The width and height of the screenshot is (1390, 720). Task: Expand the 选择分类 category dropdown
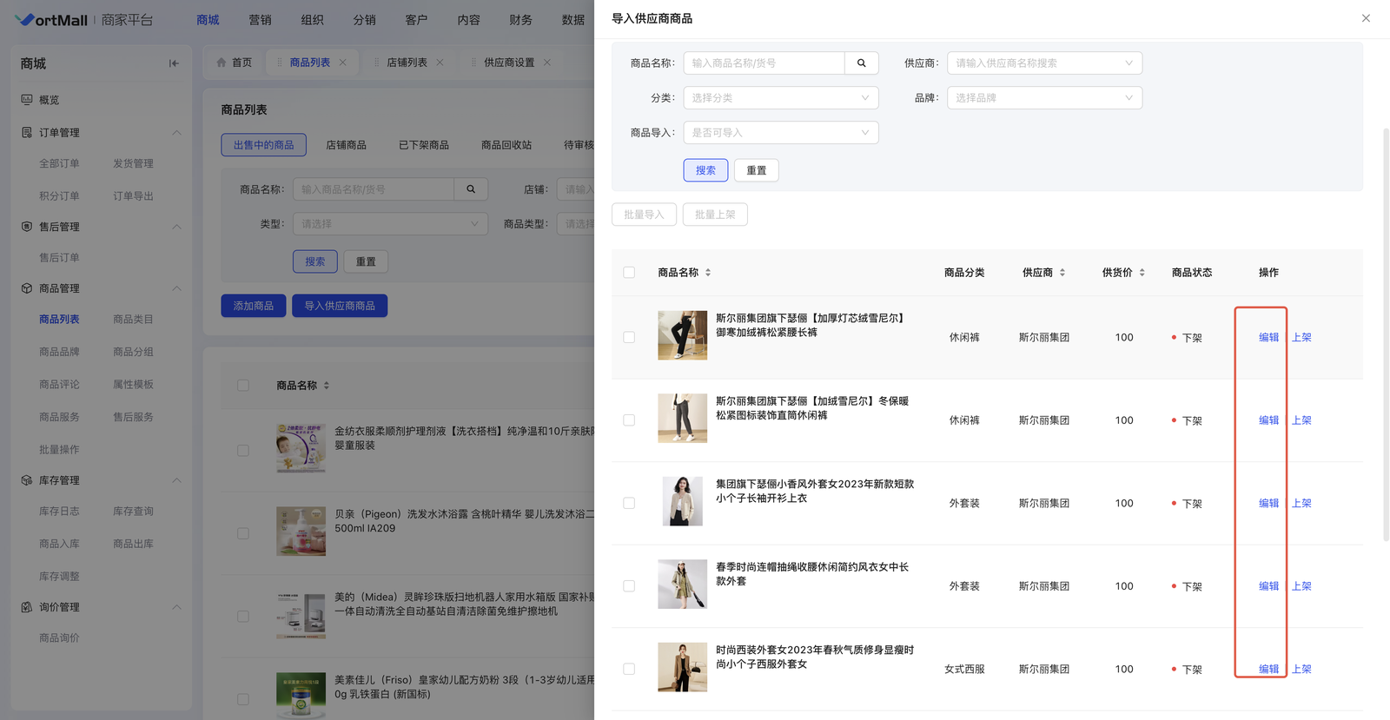(780, 98)
